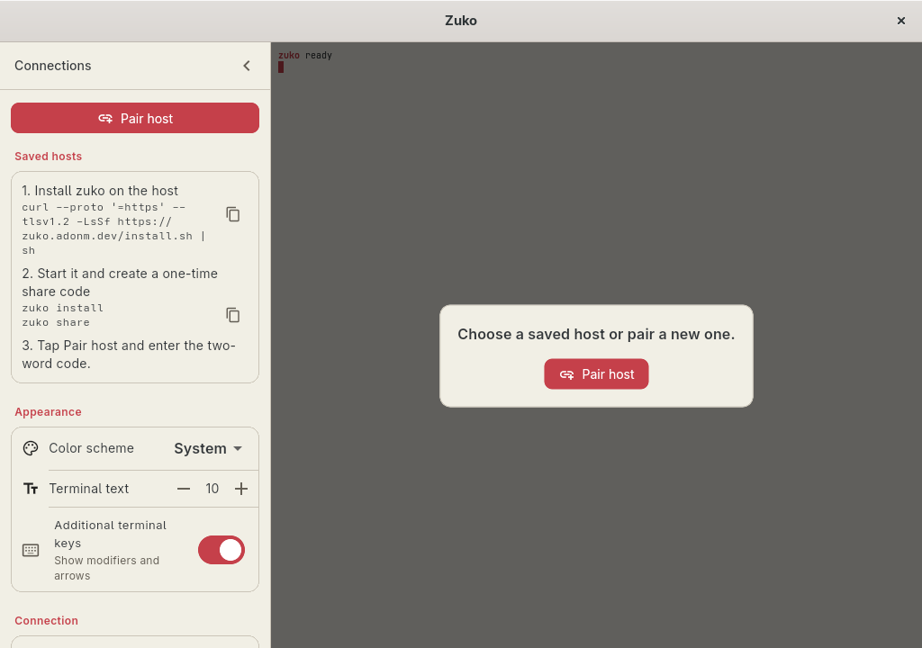
Task: Click the palette icon next to Color scheme
Action: pos(31,449)
